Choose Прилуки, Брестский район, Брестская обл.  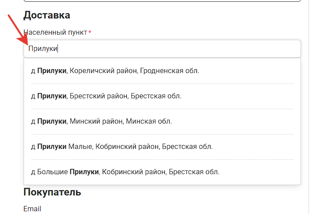[162, 96]
